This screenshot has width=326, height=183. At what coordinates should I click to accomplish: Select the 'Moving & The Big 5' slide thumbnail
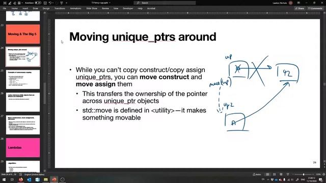(x=23, y=34)
